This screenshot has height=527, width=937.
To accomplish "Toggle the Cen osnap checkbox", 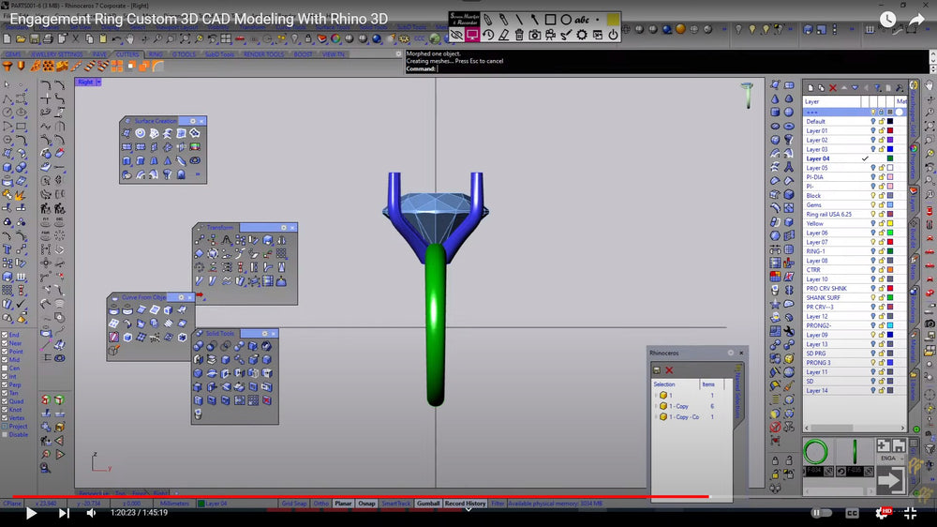I will [x=5, y=369].
